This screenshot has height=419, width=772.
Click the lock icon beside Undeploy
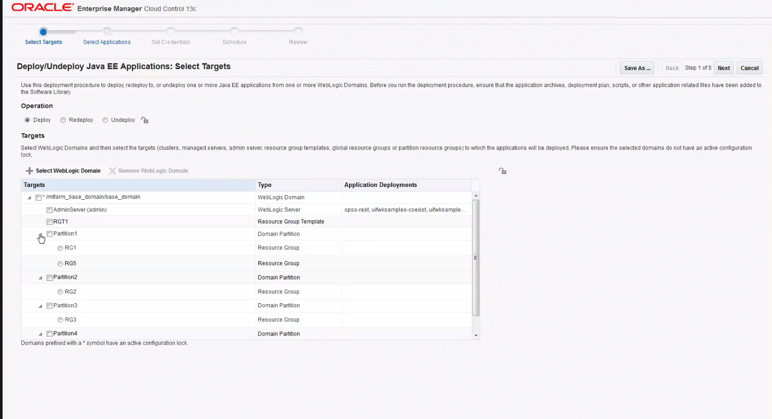tap(145, 120)
